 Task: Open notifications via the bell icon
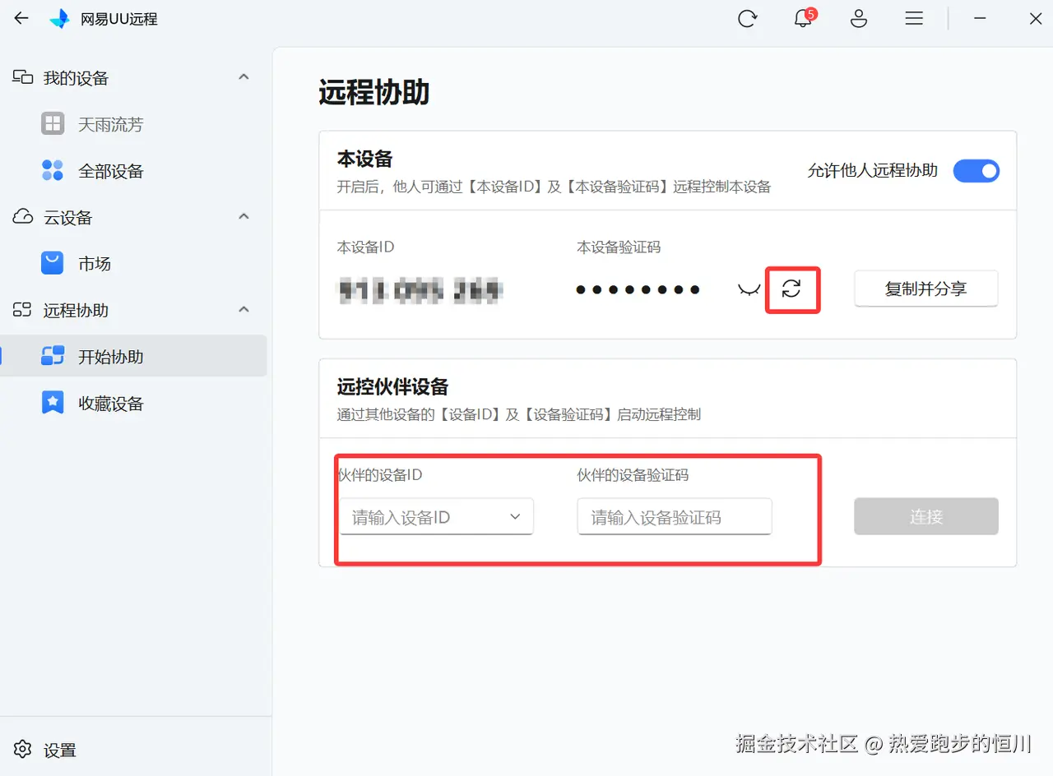803,18
